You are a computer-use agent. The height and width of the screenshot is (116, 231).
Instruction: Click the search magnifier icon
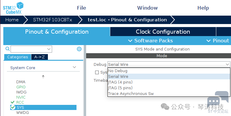(8, 49)
